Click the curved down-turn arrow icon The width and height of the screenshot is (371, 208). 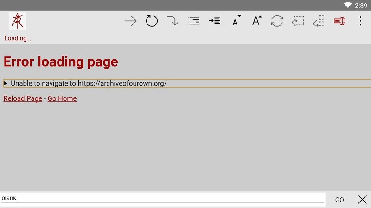coord(173,21)
